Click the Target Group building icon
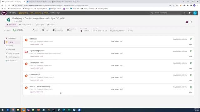This screenshot has width=200, height=112. 68,30
